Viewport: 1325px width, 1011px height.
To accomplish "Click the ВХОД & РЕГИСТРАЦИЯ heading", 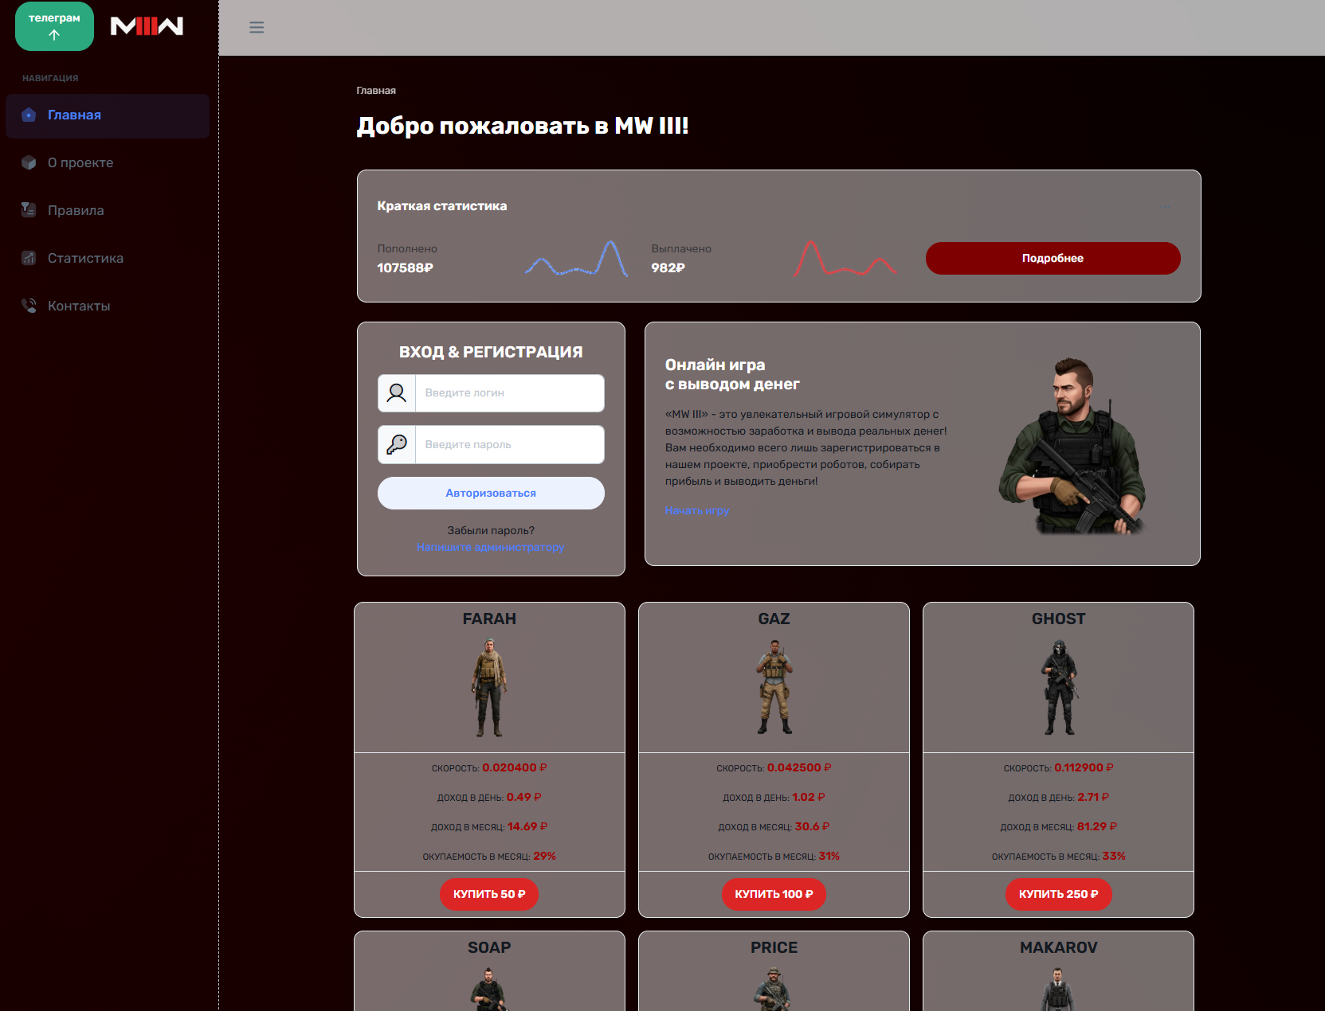I will coord(491,352).
